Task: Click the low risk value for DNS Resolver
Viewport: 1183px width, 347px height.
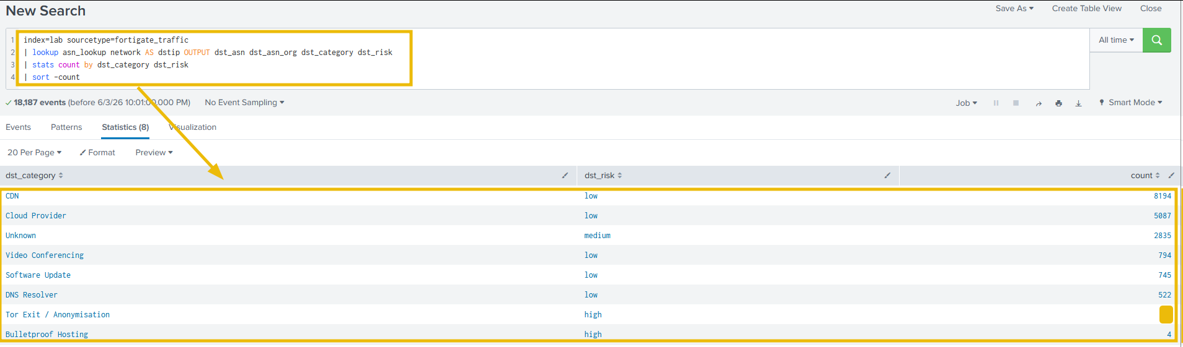Action: tap(591, 295)
